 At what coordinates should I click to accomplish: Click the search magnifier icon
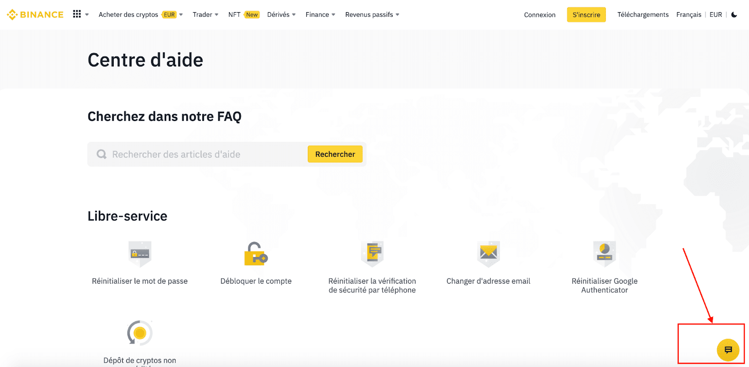point(102,154)
